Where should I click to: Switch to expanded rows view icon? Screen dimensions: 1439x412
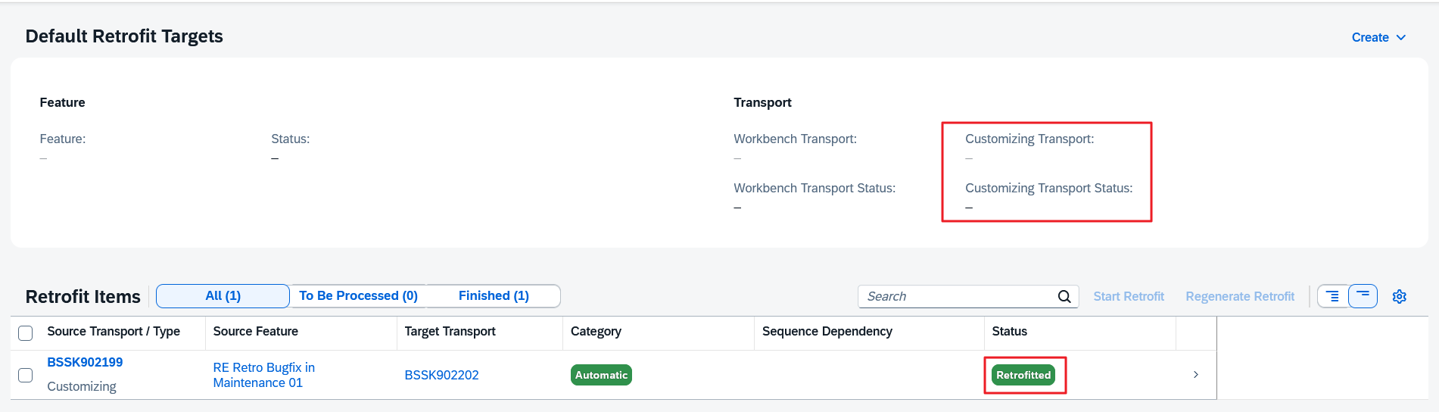[x=1333, y=296]
